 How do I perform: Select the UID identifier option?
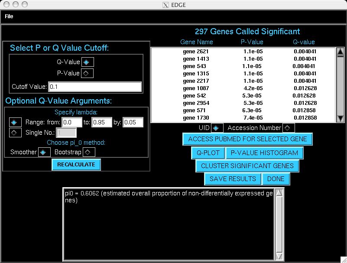click(x=216, y=128)
